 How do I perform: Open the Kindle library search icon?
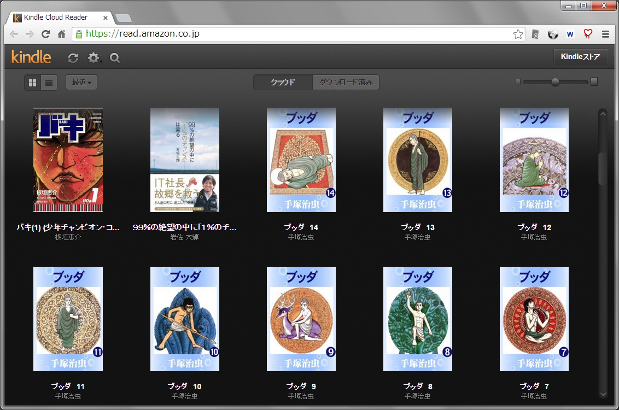(115, 58)
